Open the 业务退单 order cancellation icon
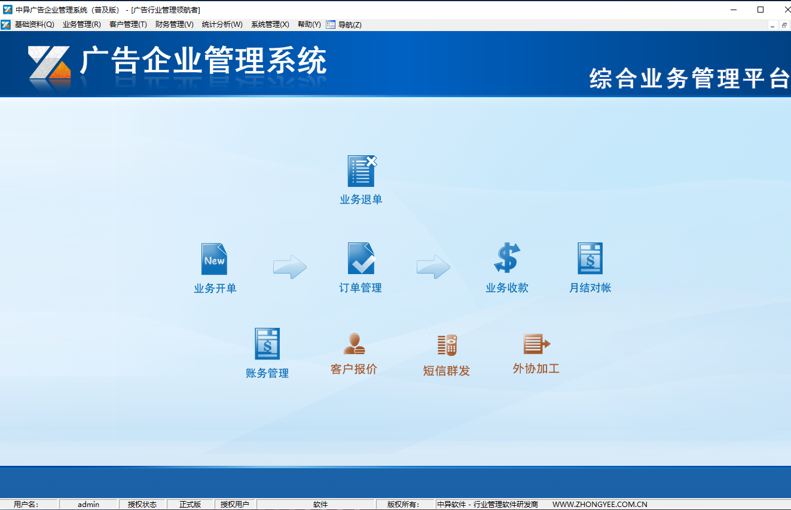This screenshot has width=791, height=510. coord(362,171)
